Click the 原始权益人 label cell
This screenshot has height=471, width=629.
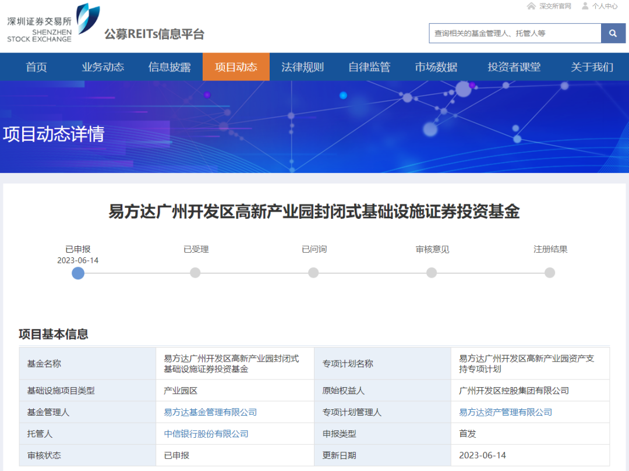click(x=383, y=391)
